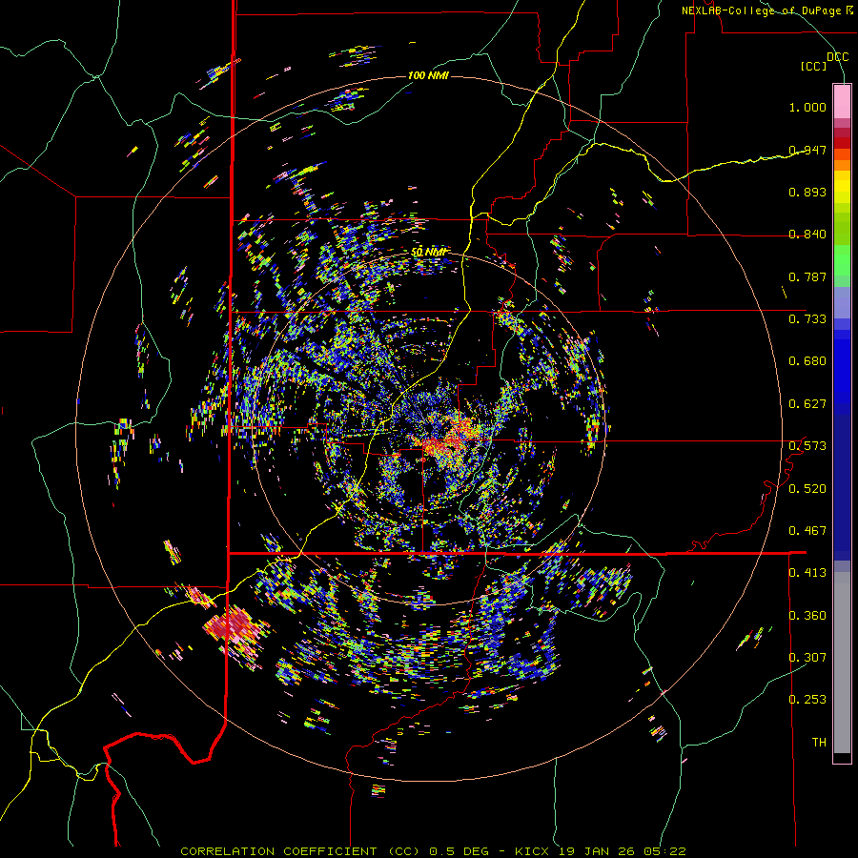Screen dimensions: 858x858
Task: Click the 50 NMI range ring label
Action: 428,253
